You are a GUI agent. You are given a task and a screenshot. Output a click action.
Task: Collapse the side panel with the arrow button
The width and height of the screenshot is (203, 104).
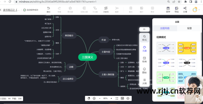coord(144,29)
